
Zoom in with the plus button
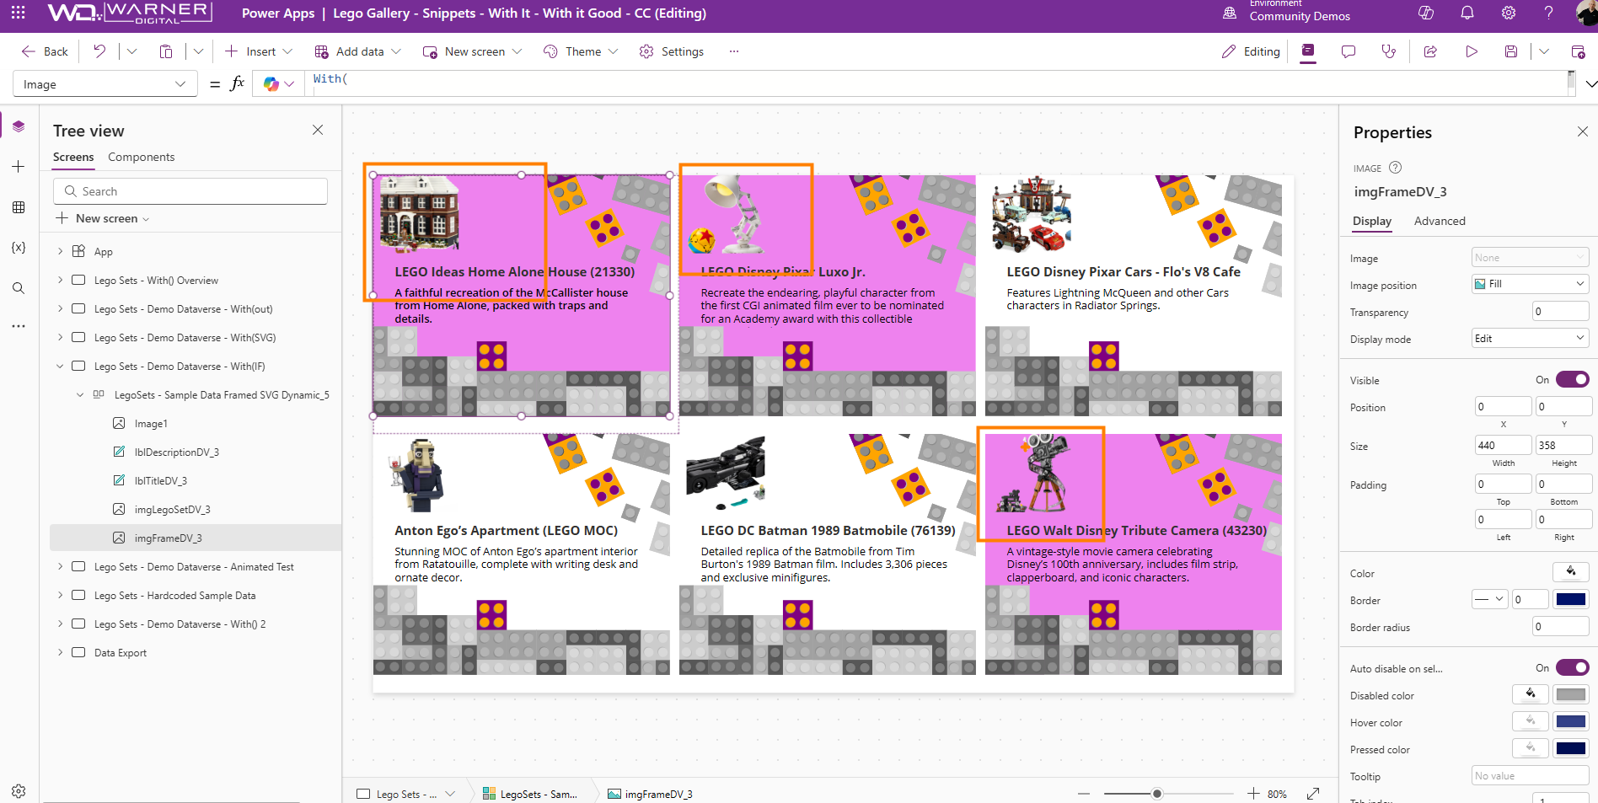1253,794
